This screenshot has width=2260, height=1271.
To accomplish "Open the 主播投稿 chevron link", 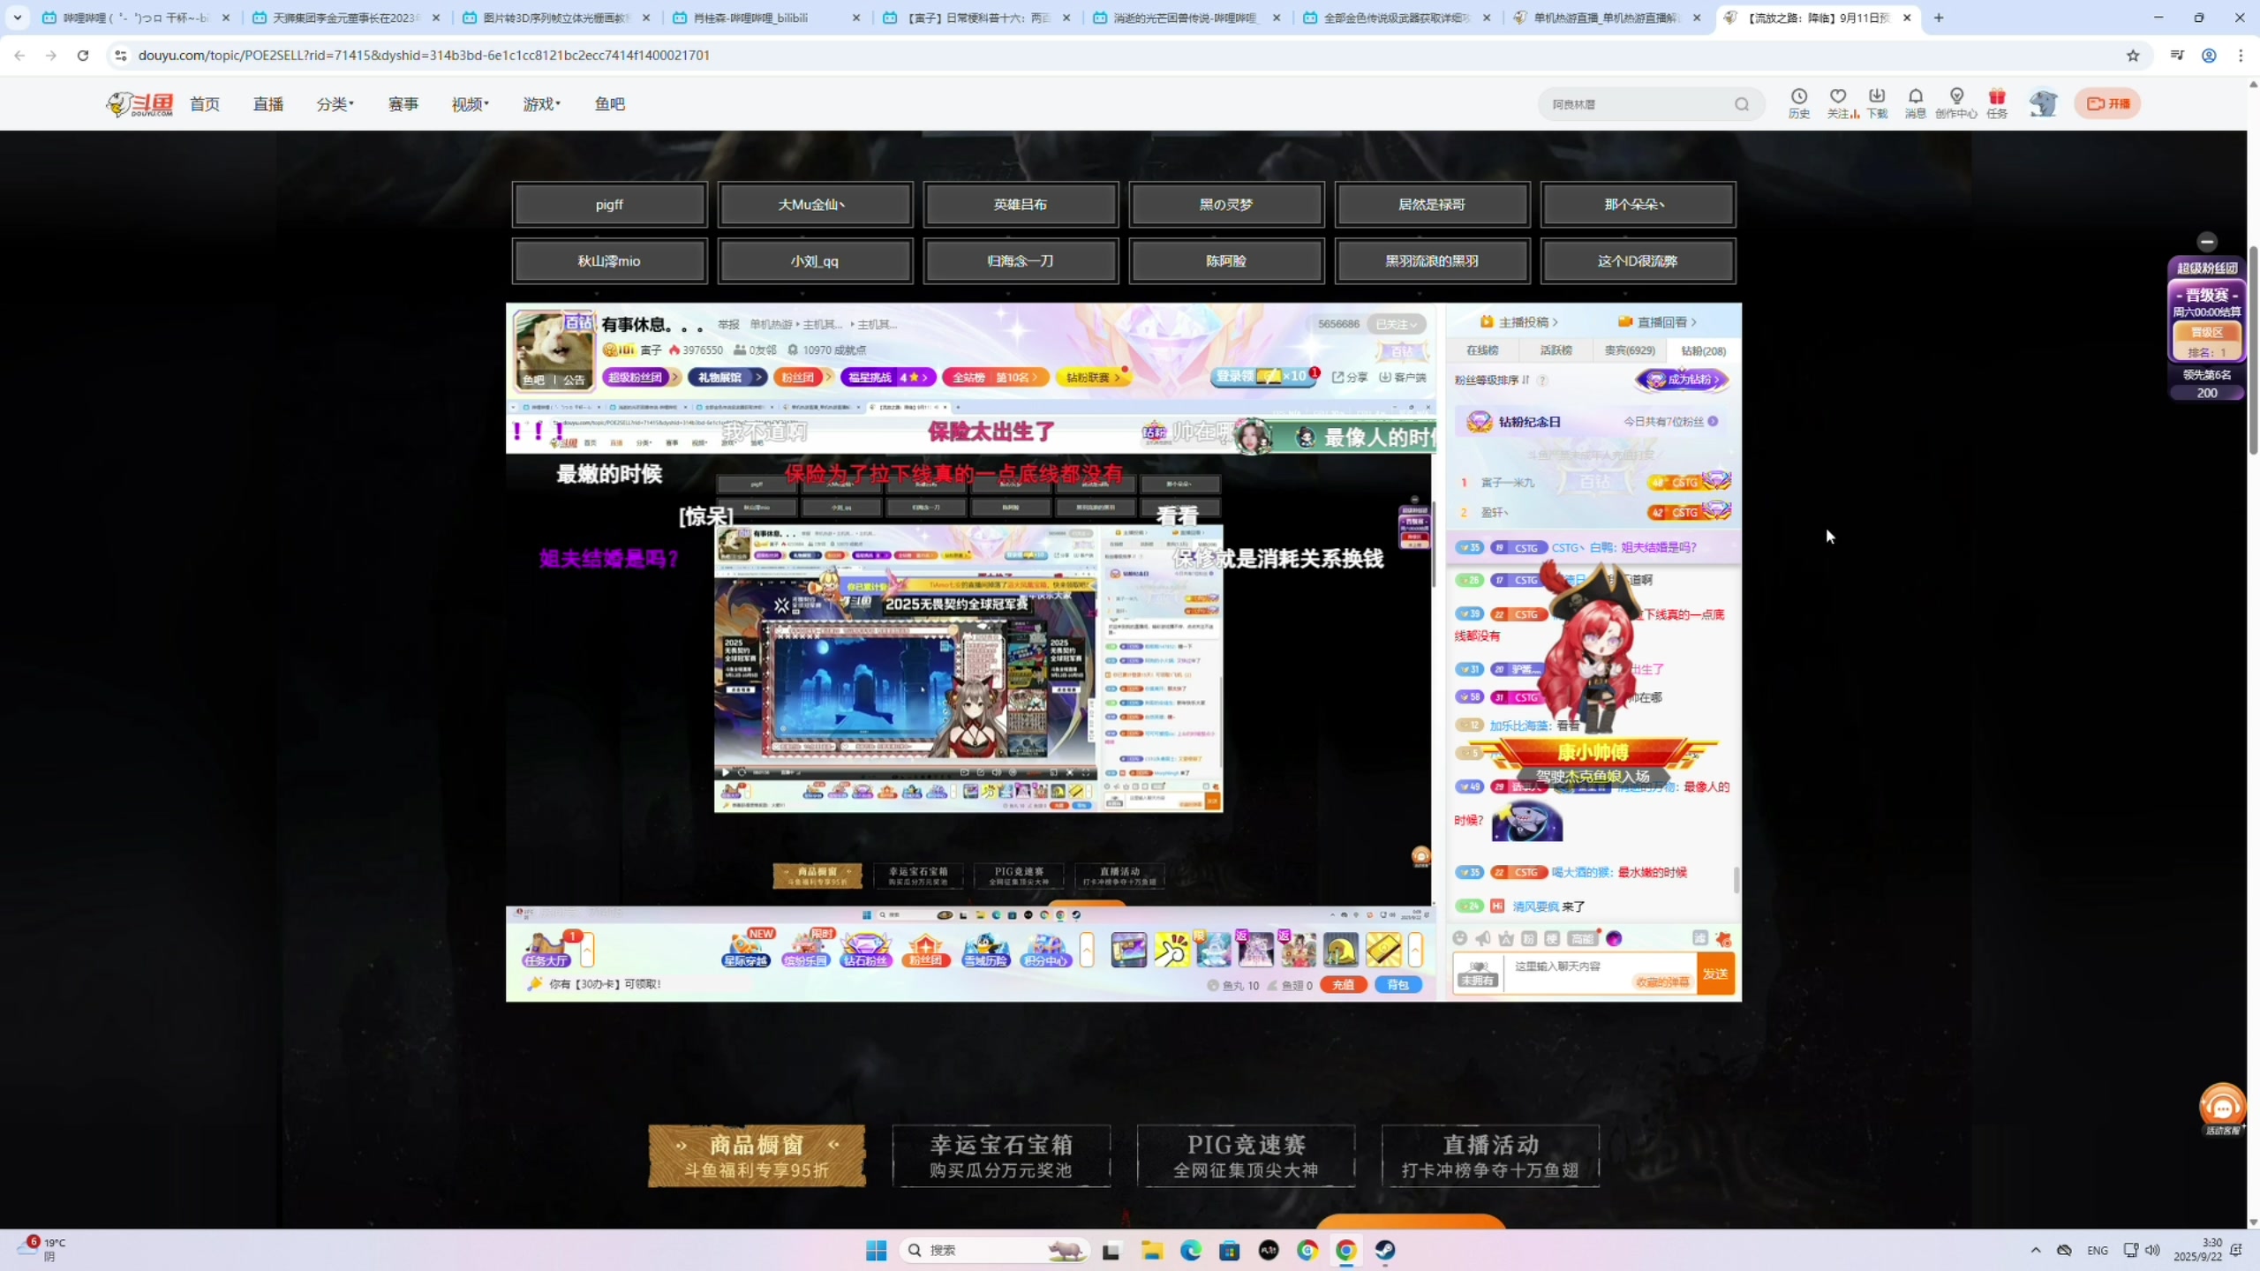I will point(1519,322).
